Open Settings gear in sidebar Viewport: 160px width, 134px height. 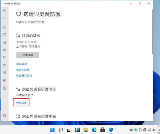point(5,115)
